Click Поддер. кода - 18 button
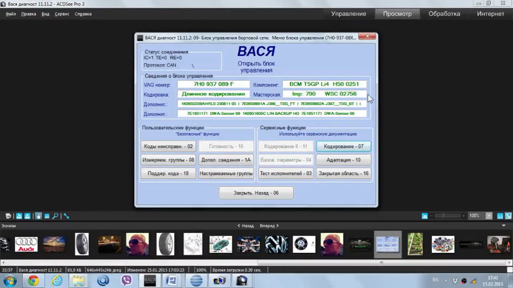513x288 pixels. [x=168, y=174]
